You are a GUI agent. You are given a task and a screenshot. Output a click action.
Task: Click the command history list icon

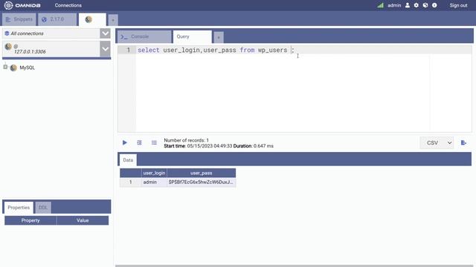(x=154, y=142)
